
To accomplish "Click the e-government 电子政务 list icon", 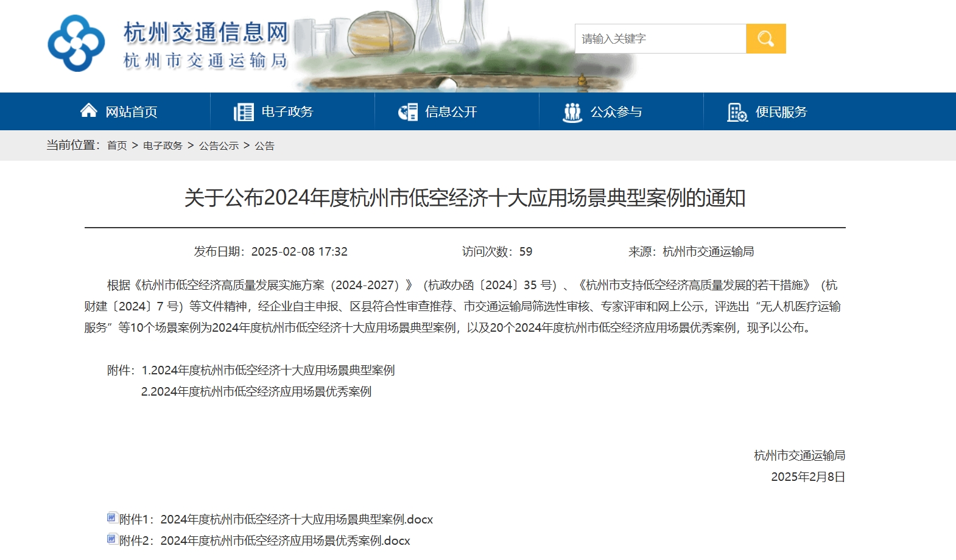I will 244,112.
